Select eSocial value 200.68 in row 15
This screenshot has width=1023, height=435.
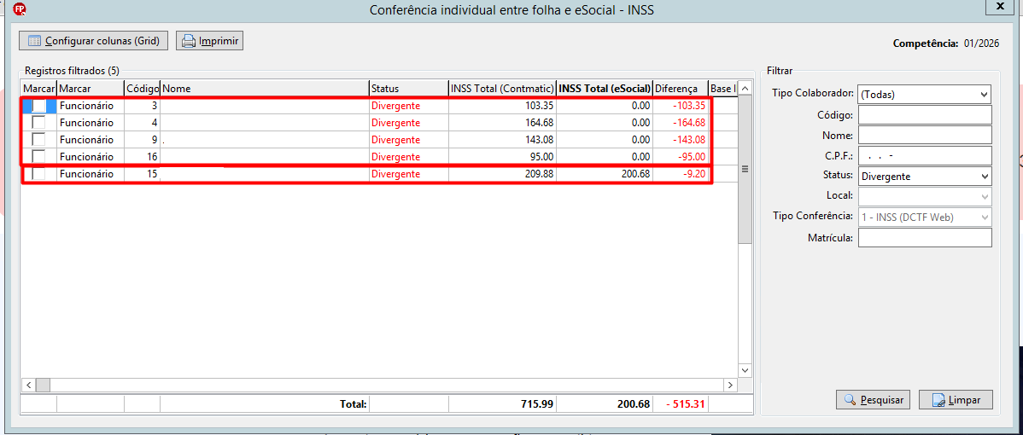[634, 174]
